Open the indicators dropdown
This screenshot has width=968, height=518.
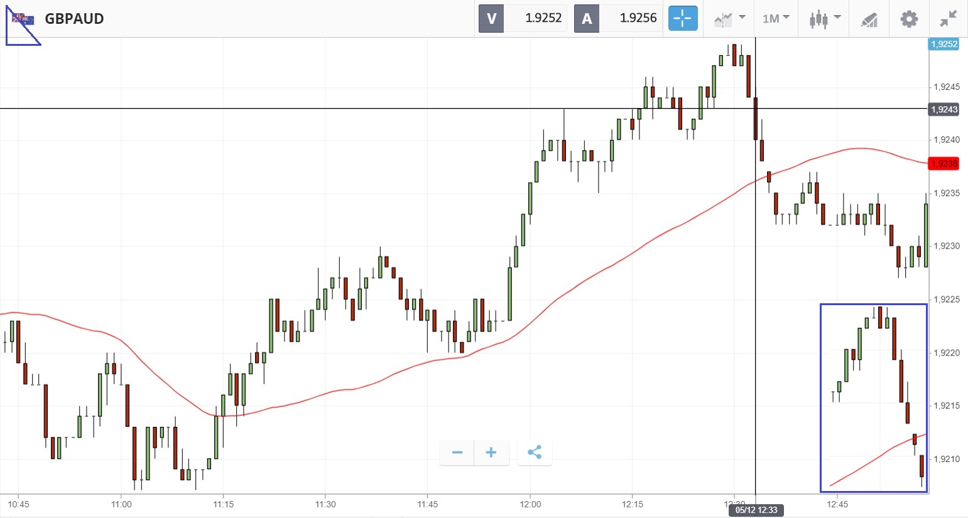point(729,19)
